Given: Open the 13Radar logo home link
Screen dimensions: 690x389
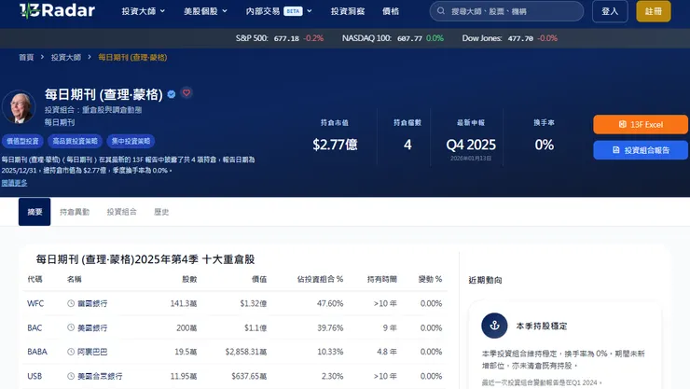Looking at the screenshot, I should pos(57,10).
